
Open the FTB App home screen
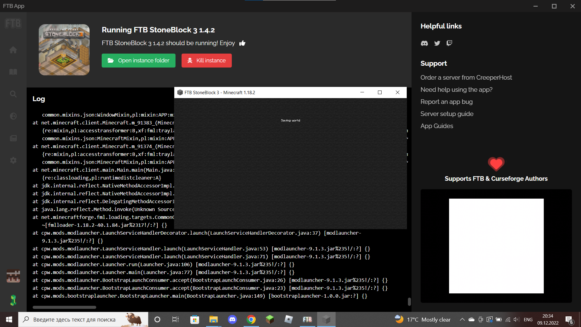(x=13, y=50)
